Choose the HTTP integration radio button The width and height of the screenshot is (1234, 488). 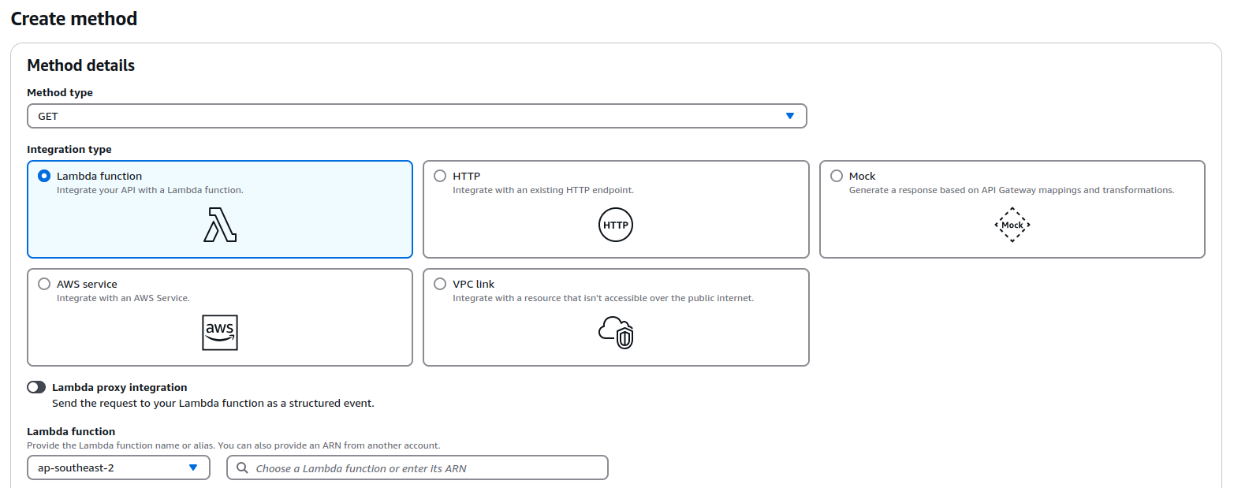point(440,177)
